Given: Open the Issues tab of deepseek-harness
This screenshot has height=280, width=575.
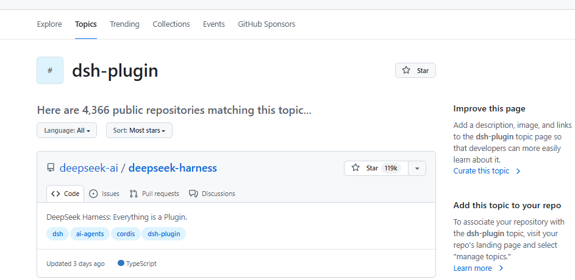Looking at the screenshot, I should click(x=104, y=194).
